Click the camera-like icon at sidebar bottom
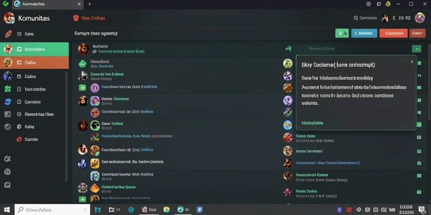Viewport: 431px width, 215px height. point(8,185)
